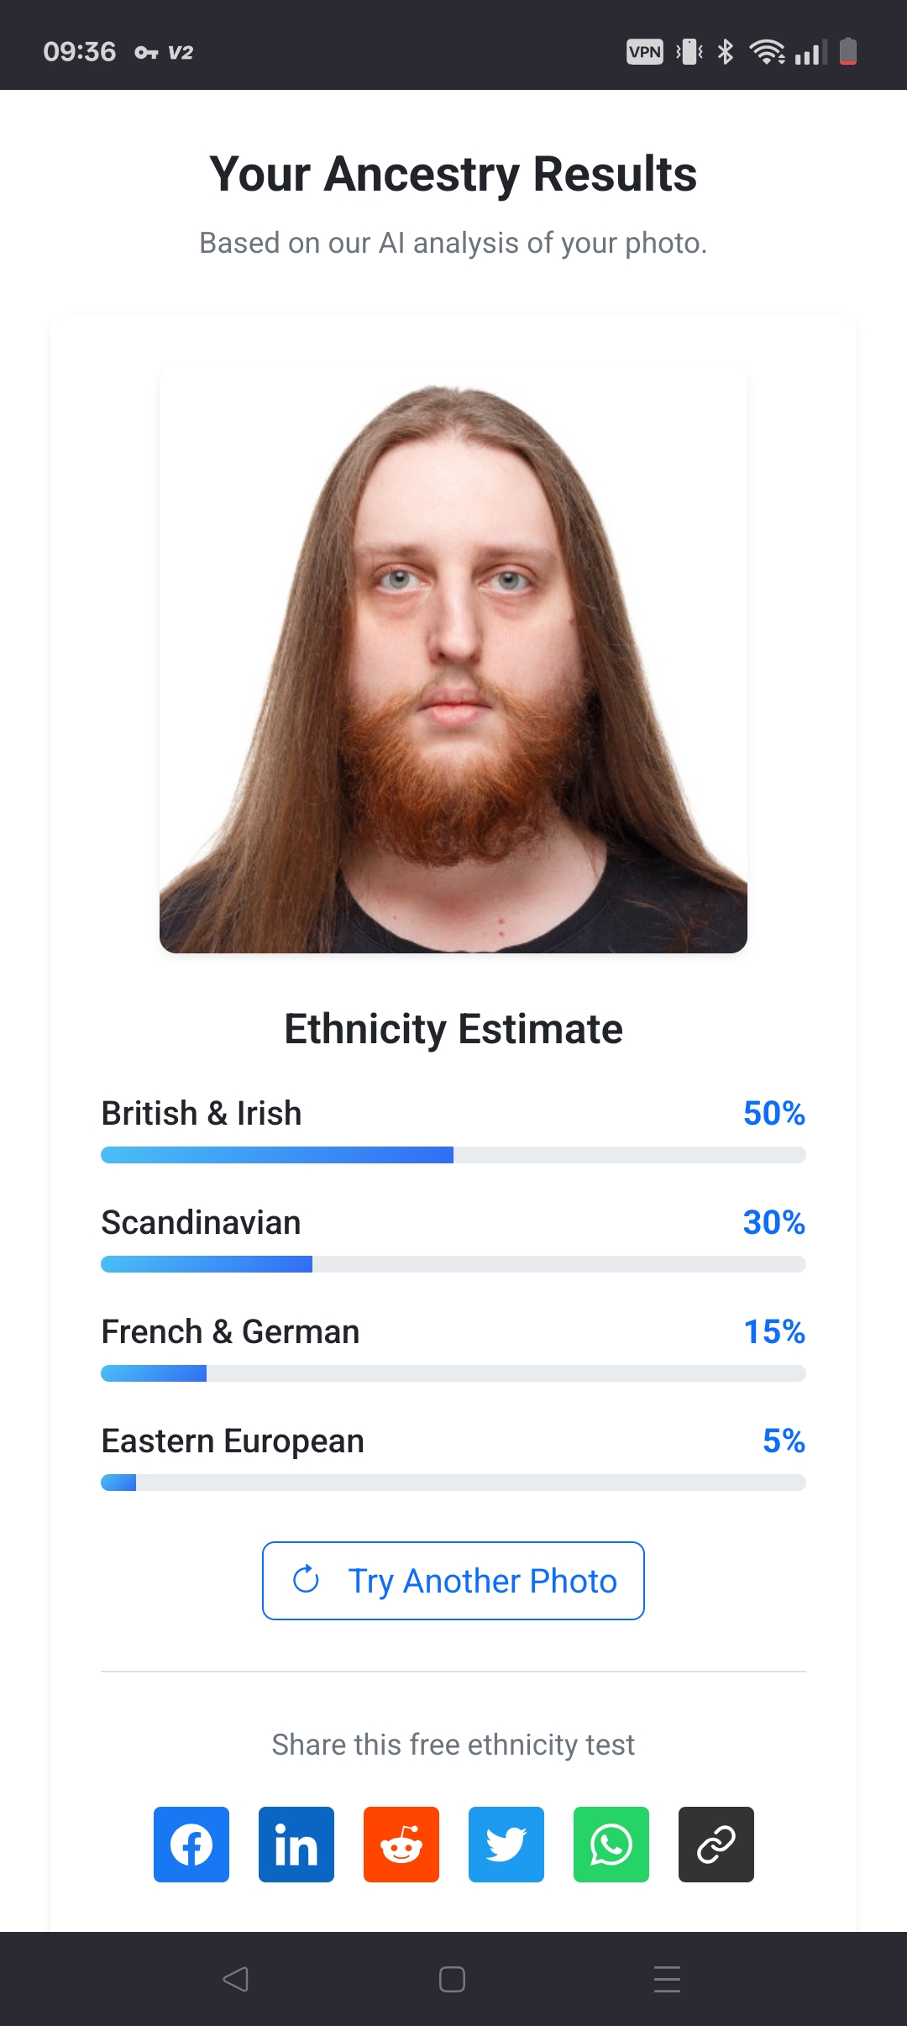The image size is (907, 2026).
Task: Tap the uploaded portrait photo
Action: (x=453, y=659)
